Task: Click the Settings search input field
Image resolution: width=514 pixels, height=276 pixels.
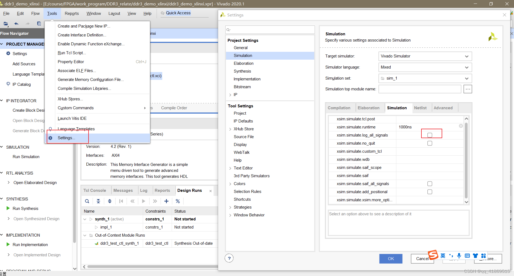Action: (270, 30)
